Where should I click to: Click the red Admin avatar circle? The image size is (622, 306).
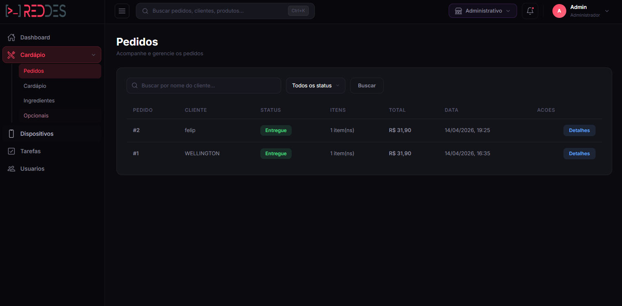pos(559,11)
